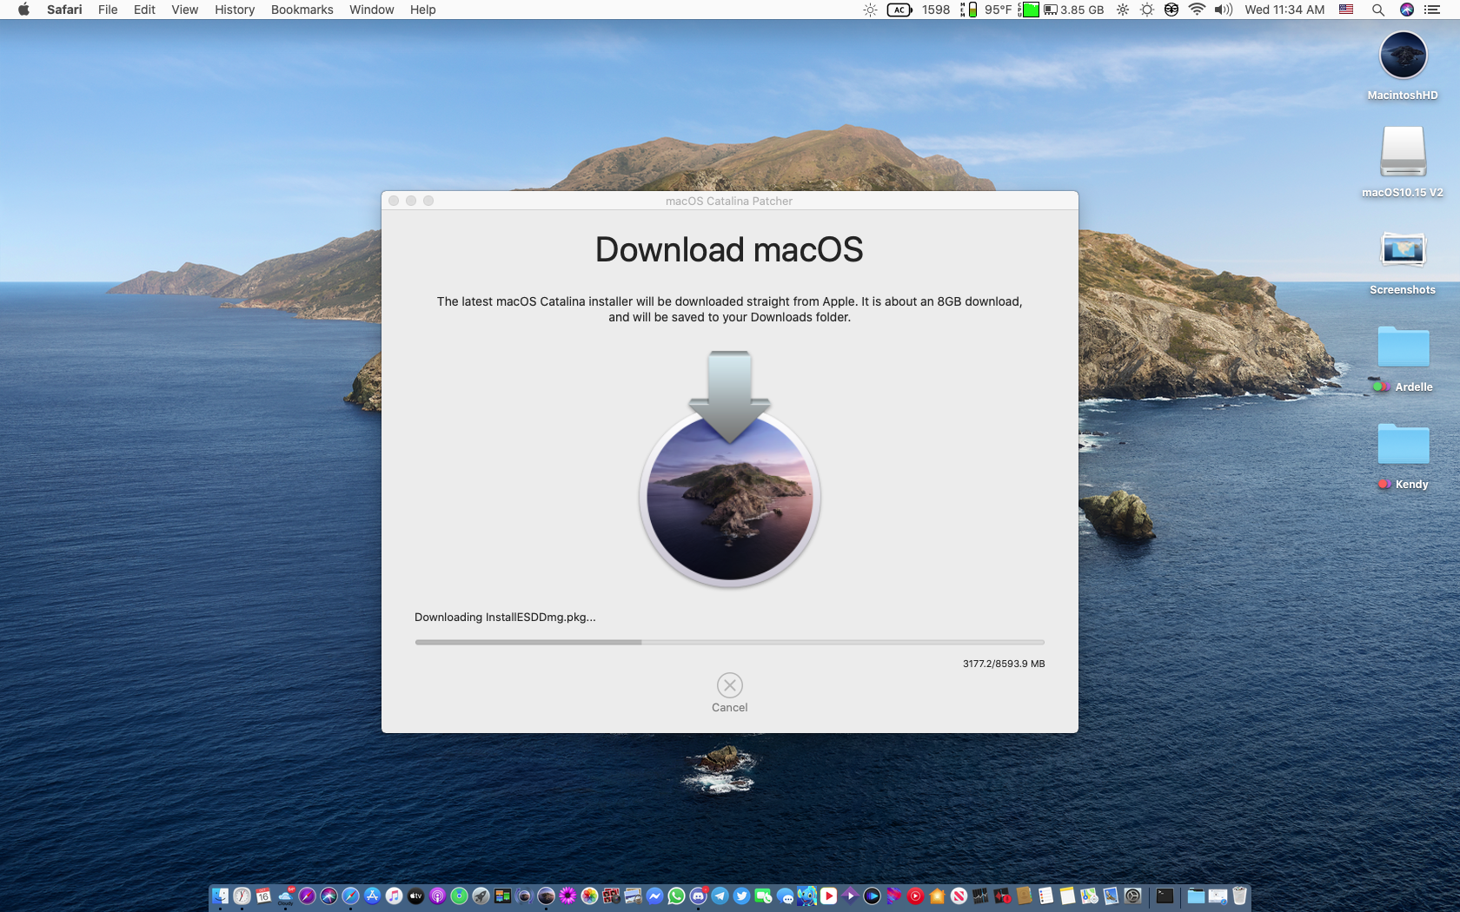Open Reminders from the Dock

[x=1045, y=896]
